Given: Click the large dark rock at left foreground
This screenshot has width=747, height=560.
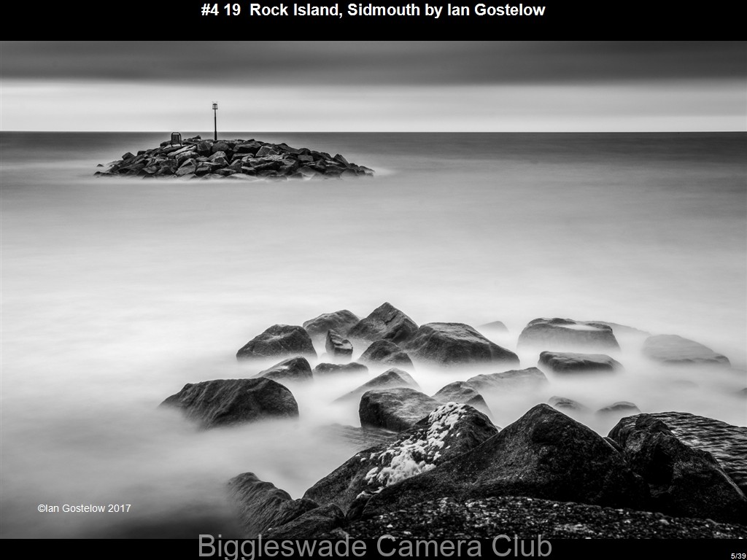Looking at the screenshot, I should [232, 401].
